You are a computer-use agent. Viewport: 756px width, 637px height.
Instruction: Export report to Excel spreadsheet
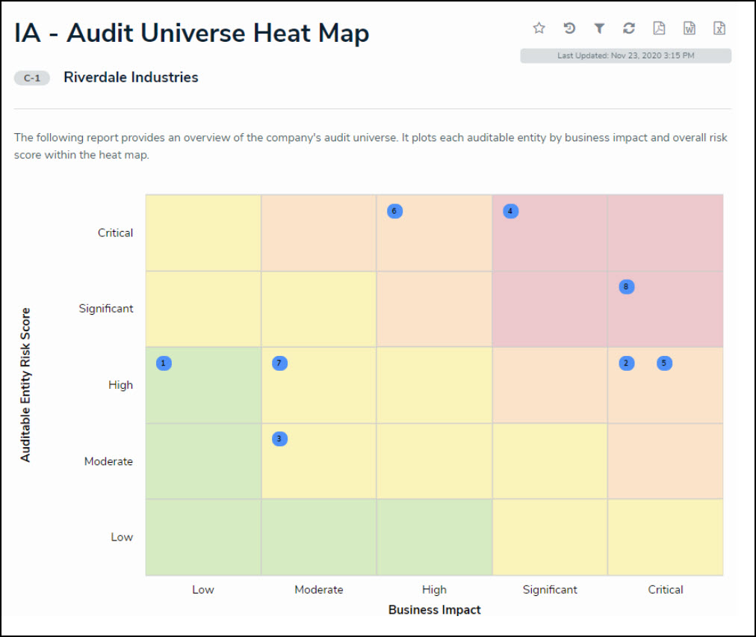(719, 28)
